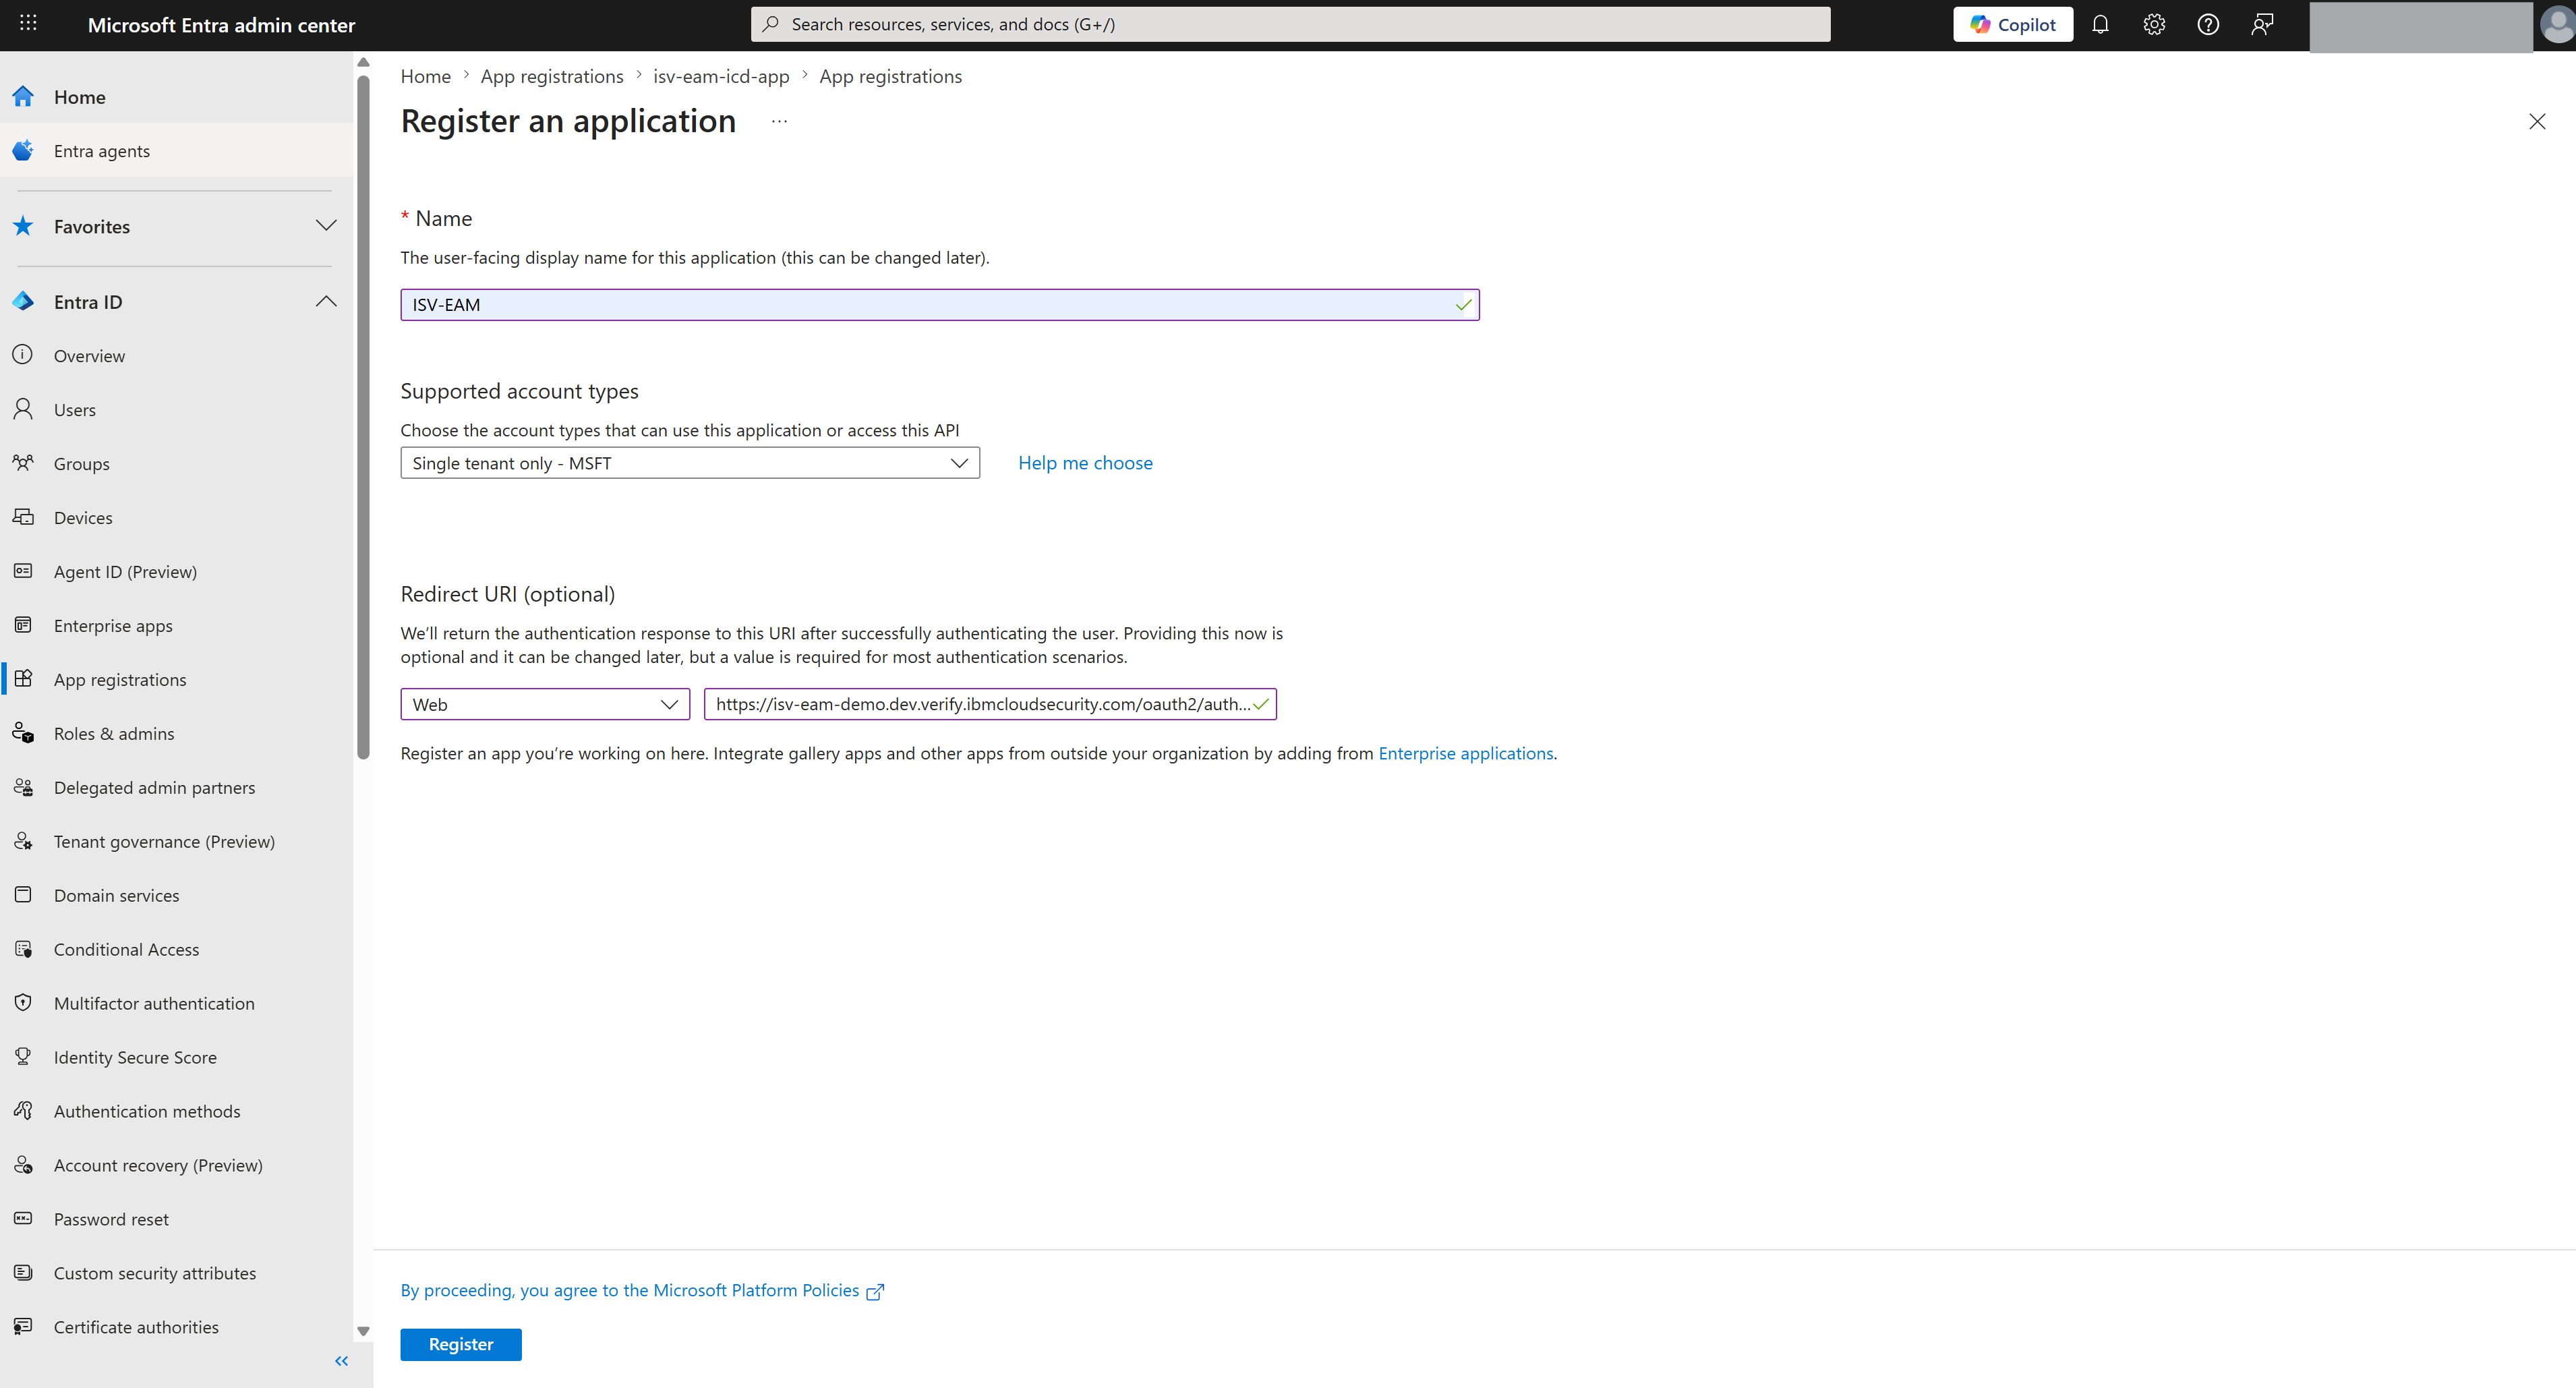This screenshot has height=1388, width=2576.
Task: Open the help question mark icon
Action: coord(2208,24)
